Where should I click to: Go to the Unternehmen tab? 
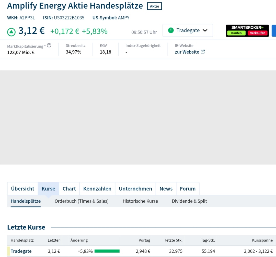click(x=135, y=189)
